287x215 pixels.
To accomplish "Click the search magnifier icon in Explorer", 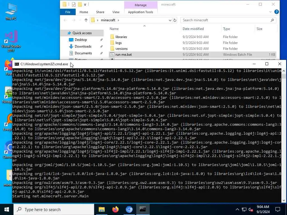I will point(272,20).
